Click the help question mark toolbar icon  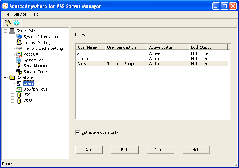click(16, 23)
